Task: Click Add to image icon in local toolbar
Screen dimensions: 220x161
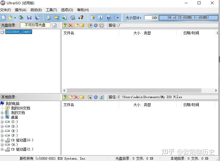Action: (x=90, y=97)
